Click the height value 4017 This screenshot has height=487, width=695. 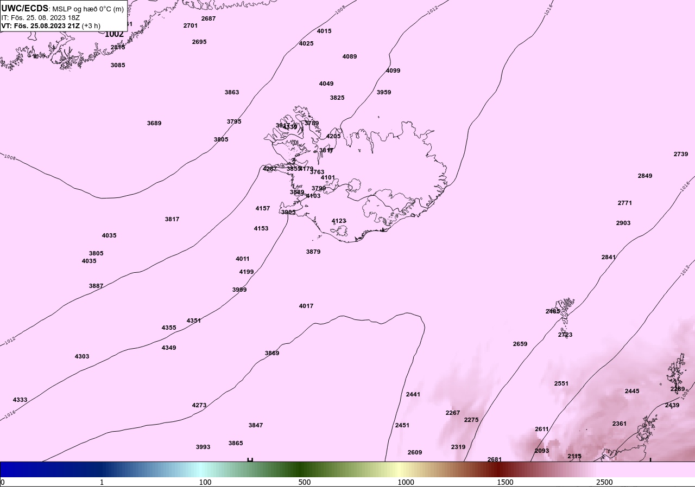pyautogui.click(x=306, y=306)
